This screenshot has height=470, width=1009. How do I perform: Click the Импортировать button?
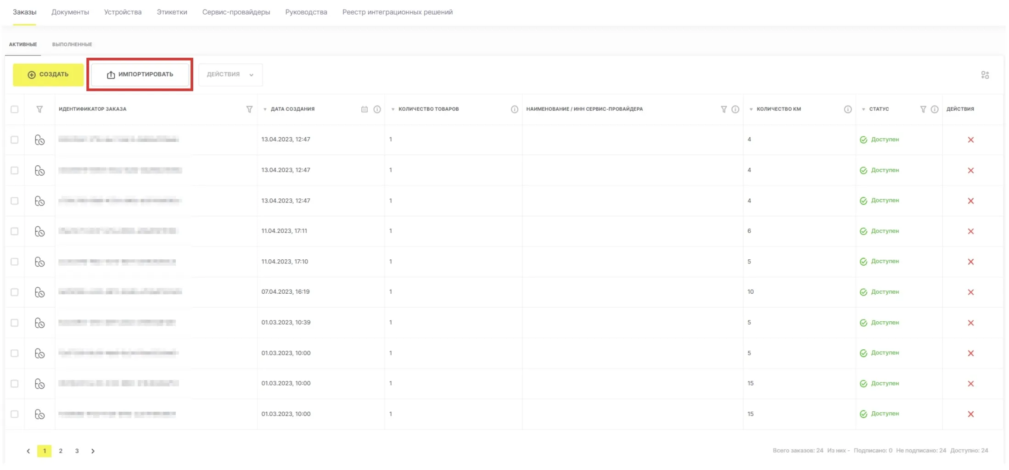(x=140, y=74)
